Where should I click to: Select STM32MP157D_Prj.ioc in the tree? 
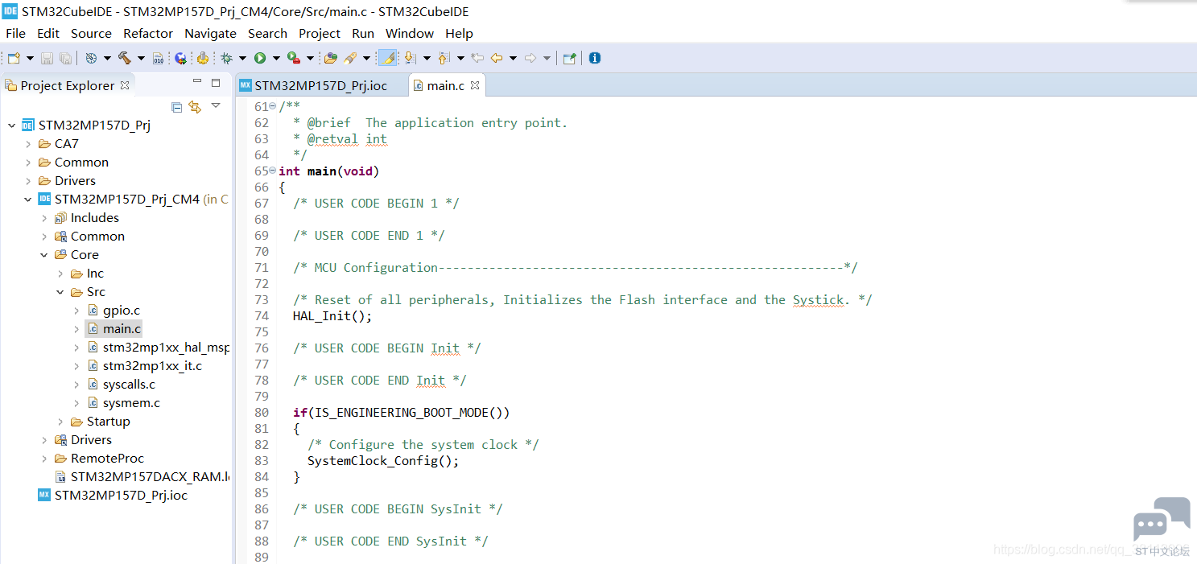click(x=121, y=496)
